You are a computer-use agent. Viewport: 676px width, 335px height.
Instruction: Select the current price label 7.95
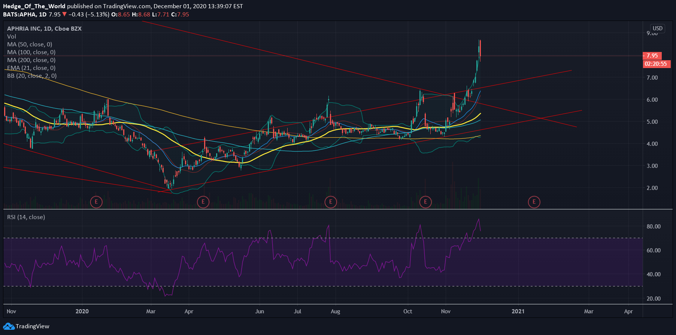[652, 56]
